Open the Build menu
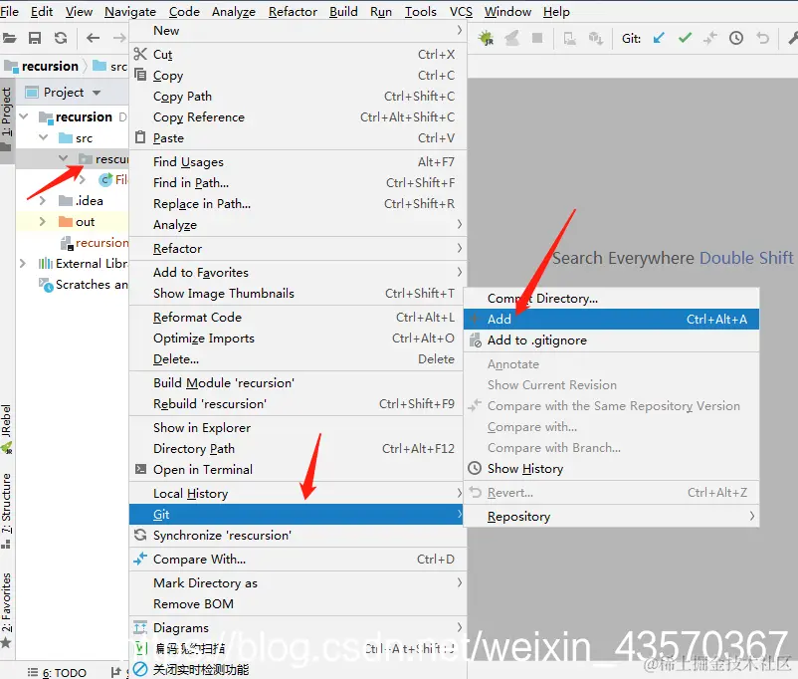This screenshot has height=679, width=798. 343,11
